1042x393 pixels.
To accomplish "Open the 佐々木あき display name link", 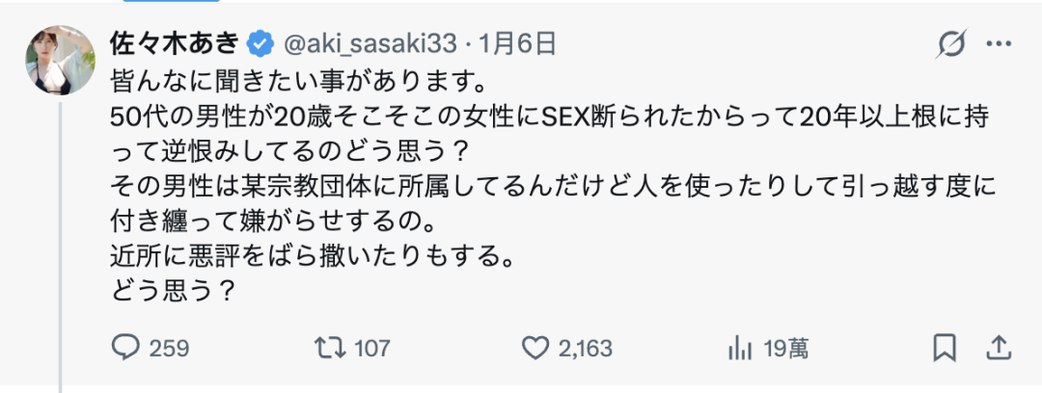I will 176,43.
